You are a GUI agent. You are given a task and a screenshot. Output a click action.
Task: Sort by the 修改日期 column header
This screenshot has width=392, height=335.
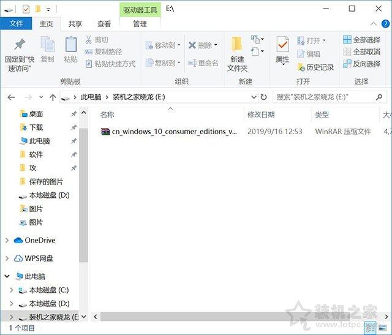click(x=261, y=115)
